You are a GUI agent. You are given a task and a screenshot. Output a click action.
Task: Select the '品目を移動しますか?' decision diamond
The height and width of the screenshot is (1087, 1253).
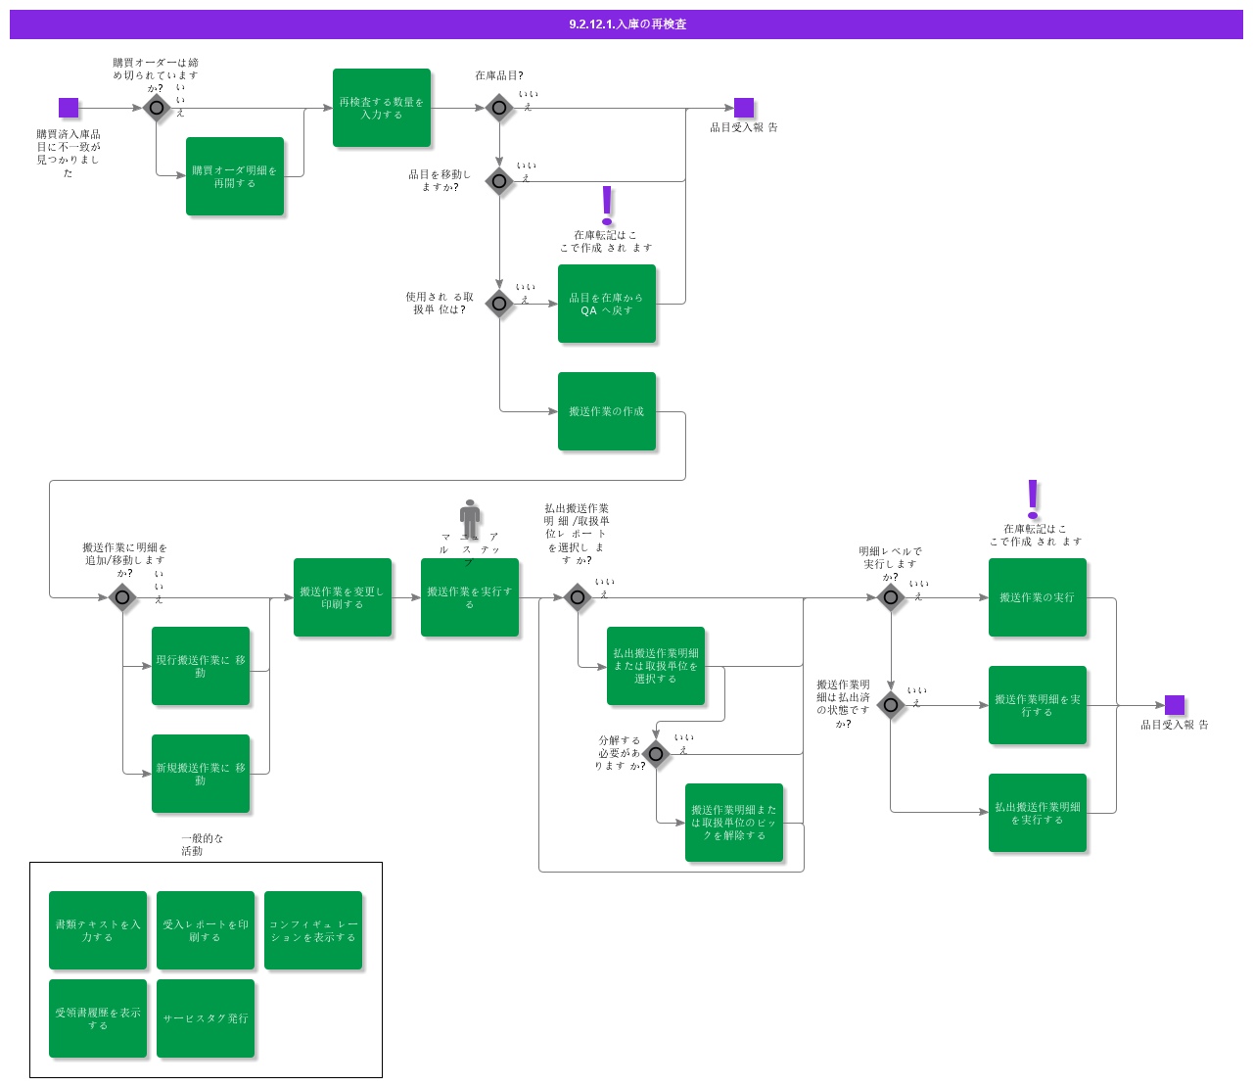499,181
